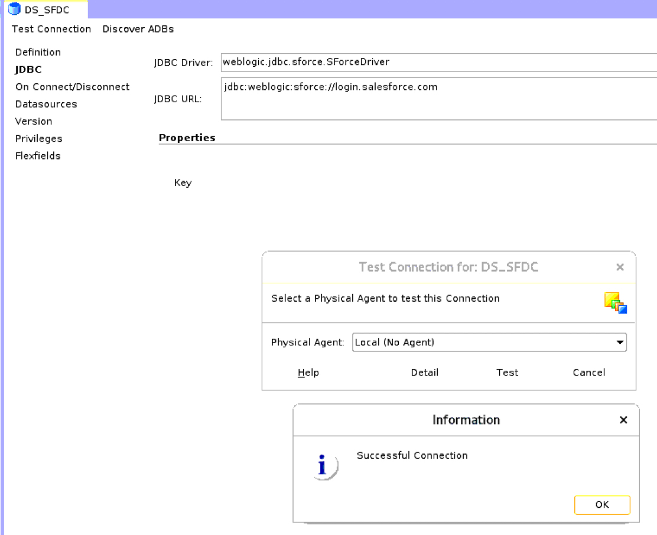The width and height of the screenshot is (657, 535).
Task: Click inside the JDBC Driver field
Action: pos(437,62)
